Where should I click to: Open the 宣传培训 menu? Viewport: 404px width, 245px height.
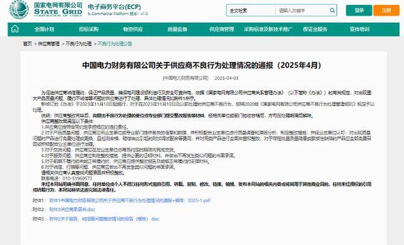coord(359,30)
